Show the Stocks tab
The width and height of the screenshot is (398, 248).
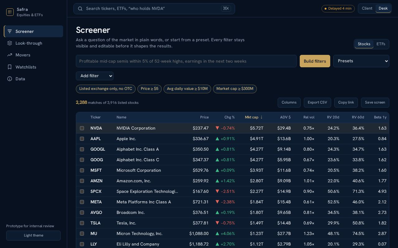pyautogui.click(x=364, y=44)
